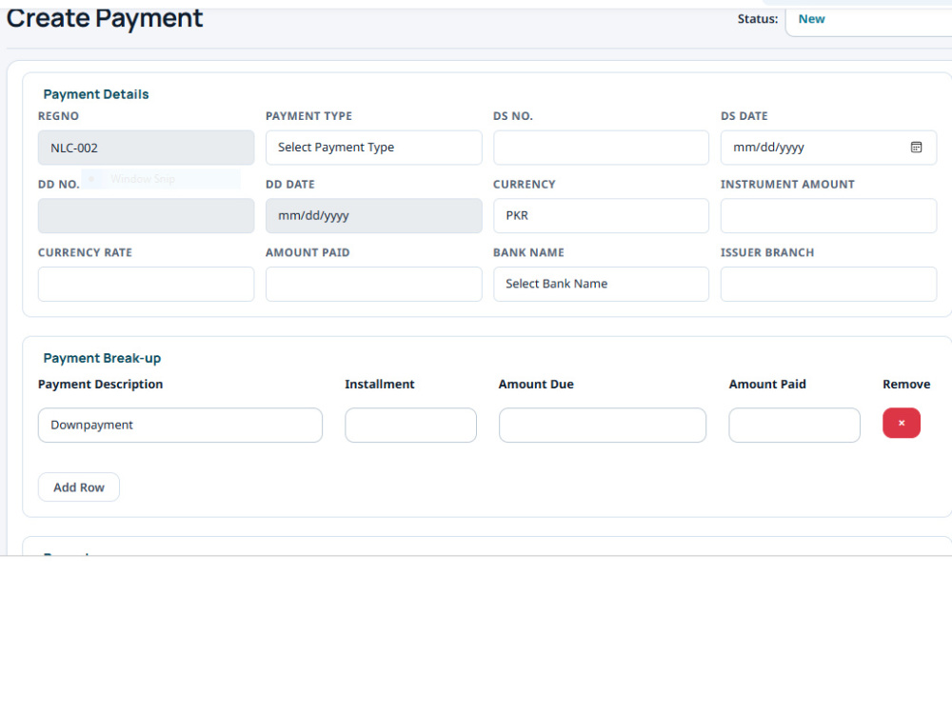Open the Select Bank Name dropdown
Viewport: 952px width, 714px height.
[601, 284]
